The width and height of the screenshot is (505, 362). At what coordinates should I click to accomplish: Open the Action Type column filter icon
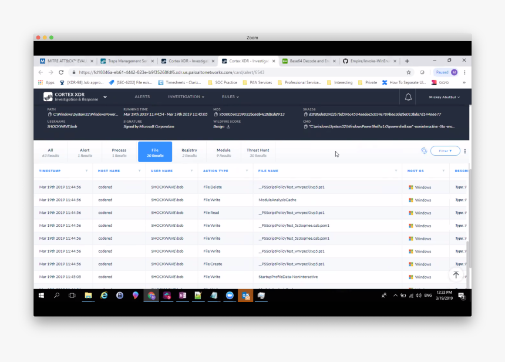click(x=247, y=171)
